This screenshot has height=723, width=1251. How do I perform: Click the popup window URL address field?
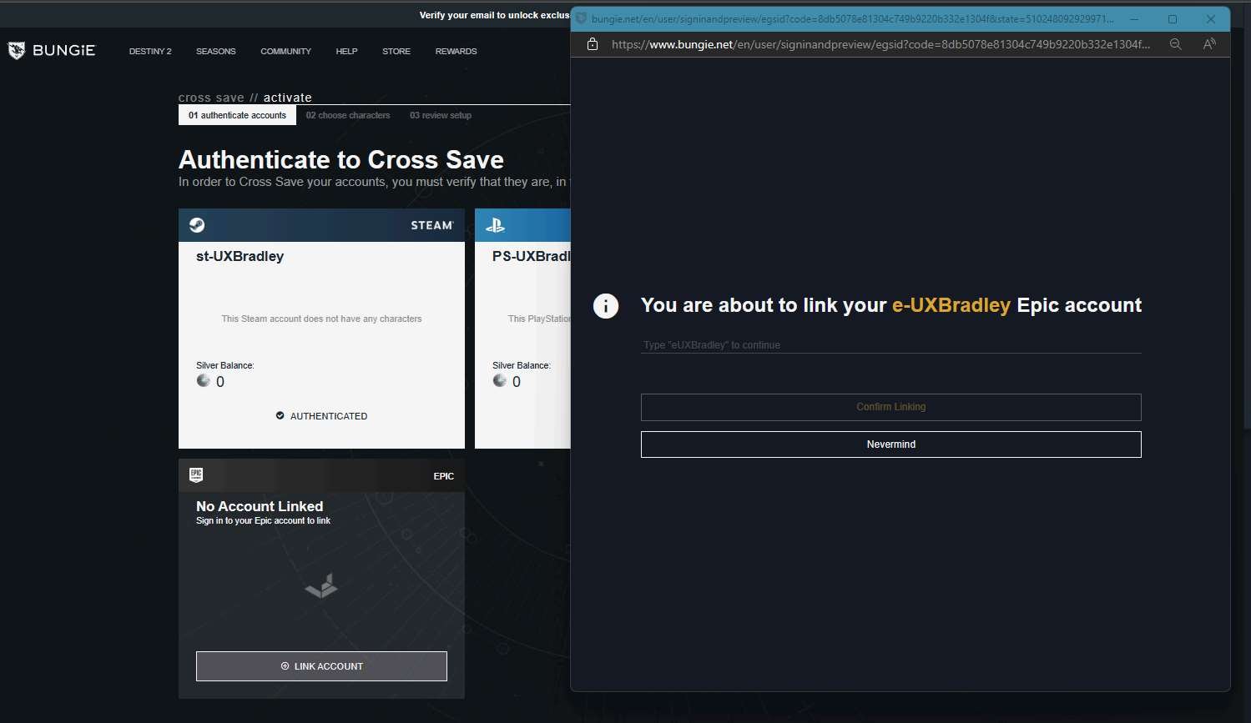tap(880, 44)
